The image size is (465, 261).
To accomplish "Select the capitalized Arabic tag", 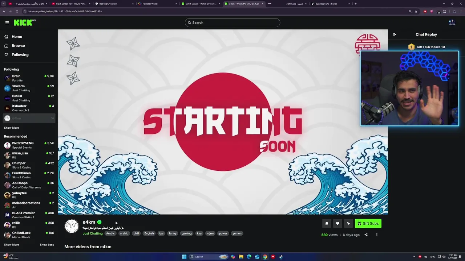I will coord(110,233).
